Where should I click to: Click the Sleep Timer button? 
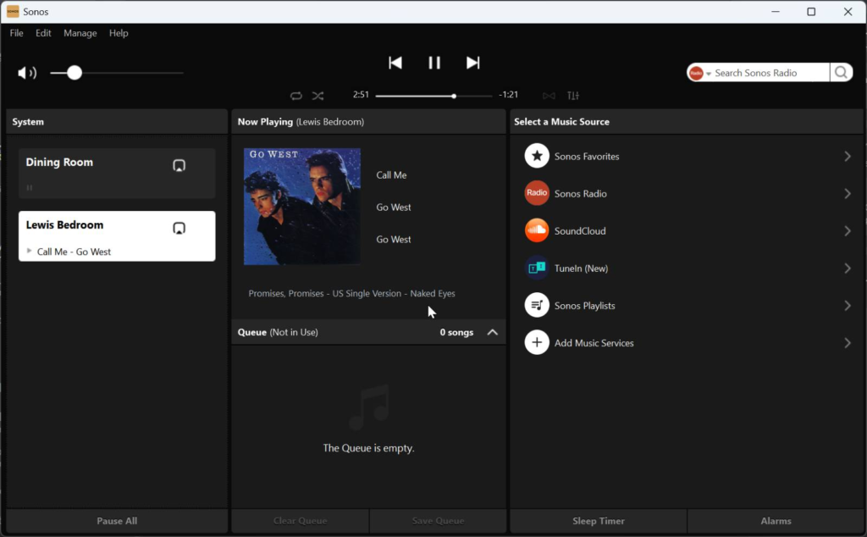click(x=599, y=521)
